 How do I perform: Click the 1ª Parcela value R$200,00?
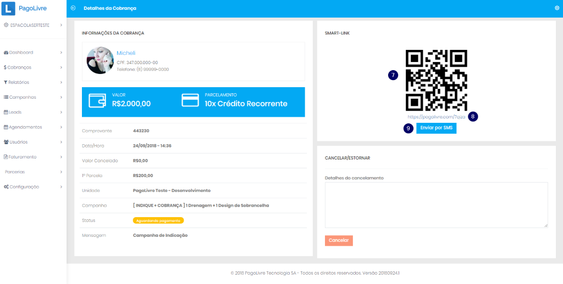143,175
